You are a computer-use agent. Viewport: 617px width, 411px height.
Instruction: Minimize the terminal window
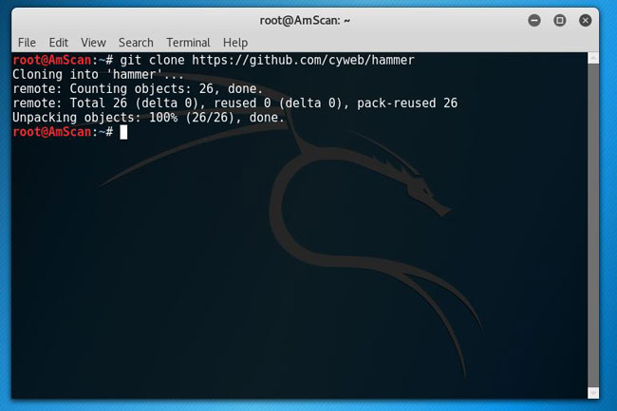point(534,20)
